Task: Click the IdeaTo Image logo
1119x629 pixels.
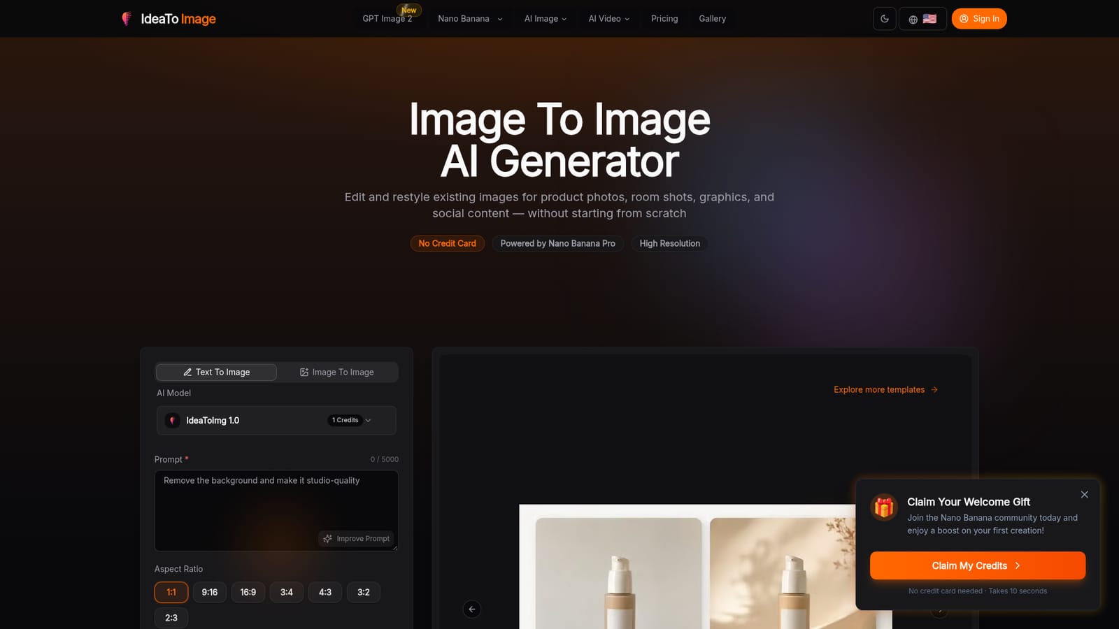Action: [169, 19]
